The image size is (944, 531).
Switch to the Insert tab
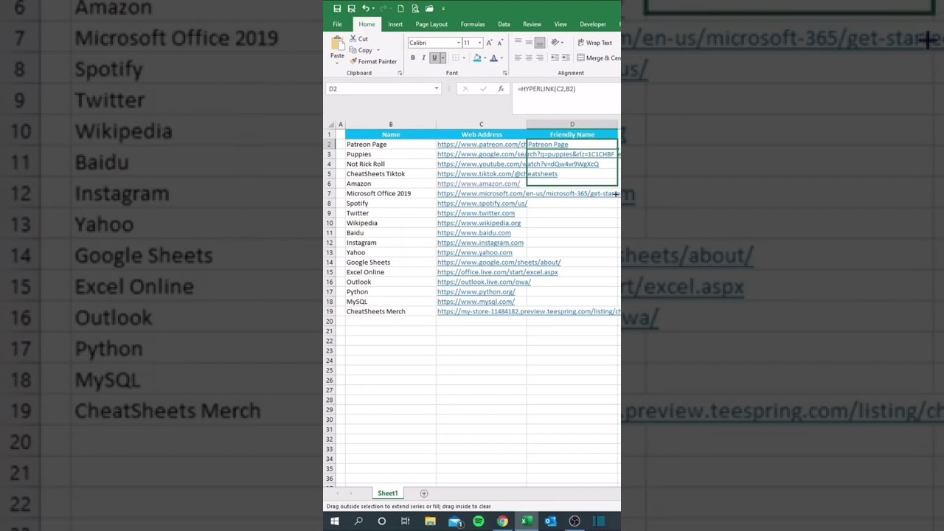[395, 24]
